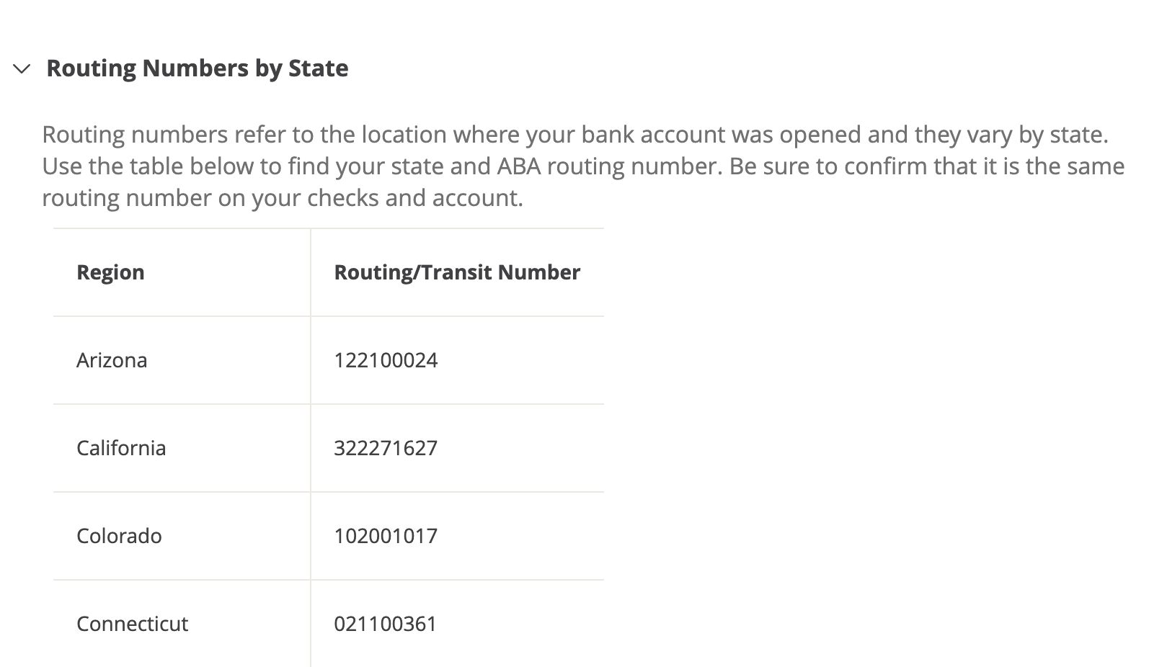Click the Arizona region cell
1149x667 pixels.
(112, 360)
